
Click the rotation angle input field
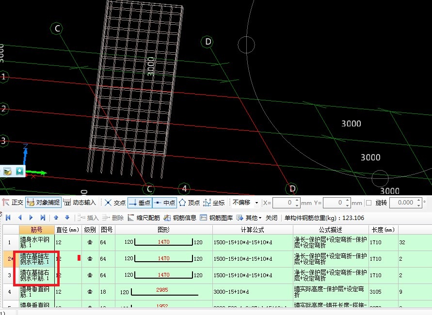click(403, 203)
